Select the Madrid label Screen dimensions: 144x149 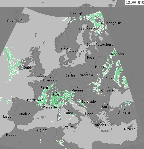point(25,114)
